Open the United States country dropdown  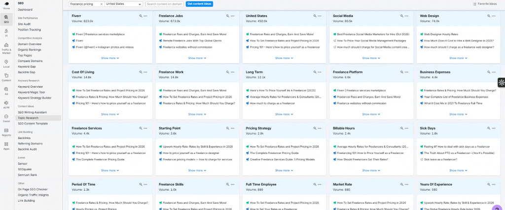[124, 4]
